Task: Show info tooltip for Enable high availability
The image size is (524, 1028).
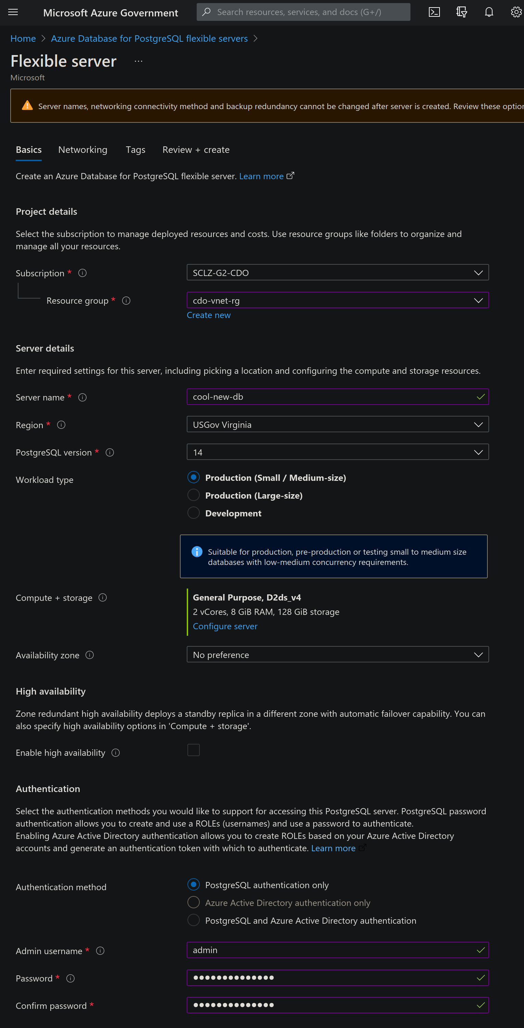Action: (x=116, y=753)
